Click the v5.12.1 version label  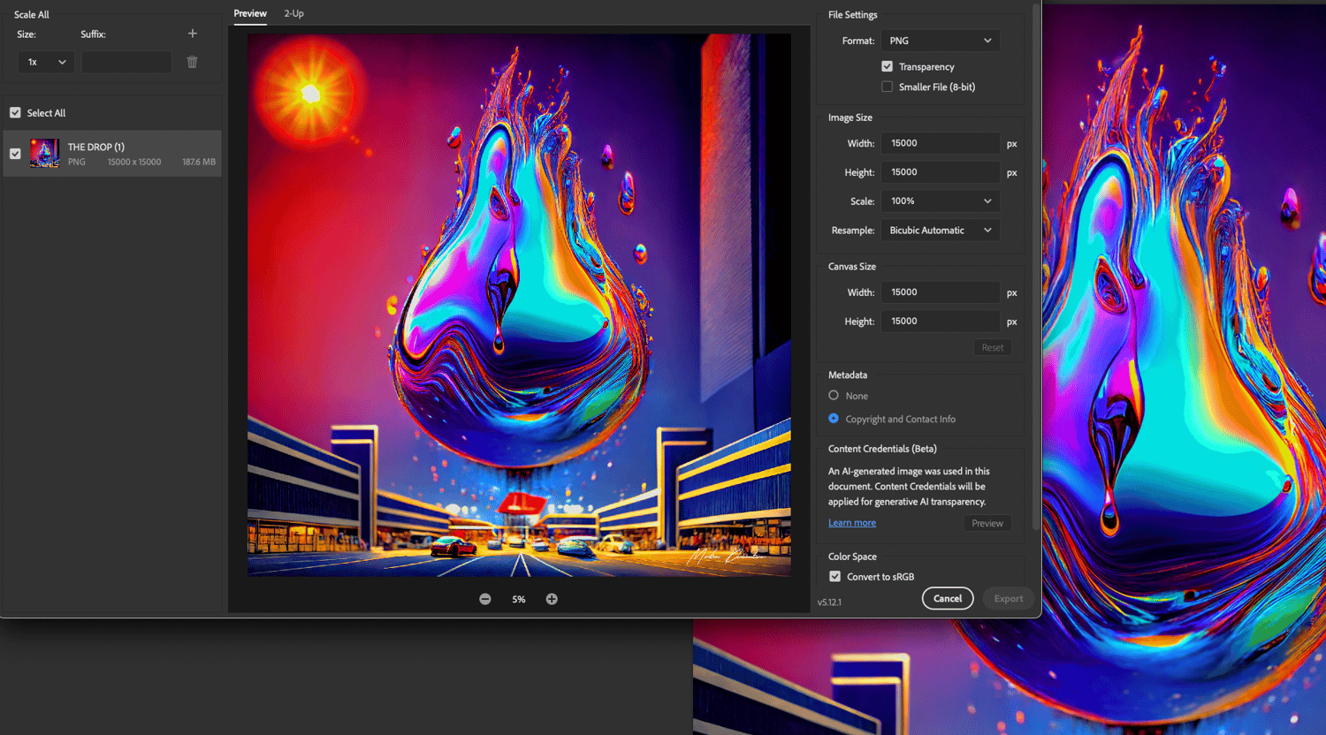click(x=829, y=602)
